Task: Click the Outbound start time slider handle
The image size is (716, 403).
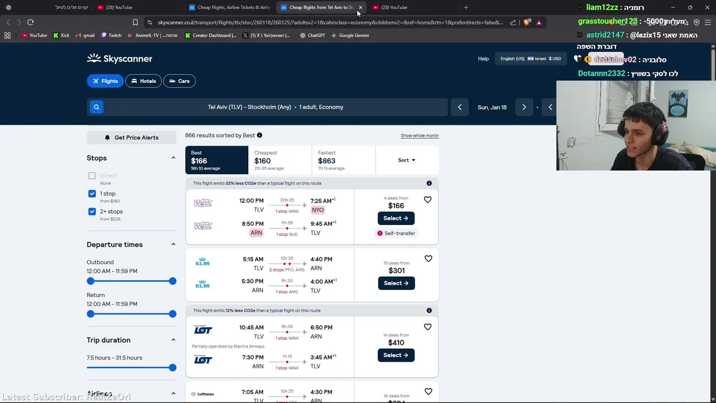Action: (91, 281)
